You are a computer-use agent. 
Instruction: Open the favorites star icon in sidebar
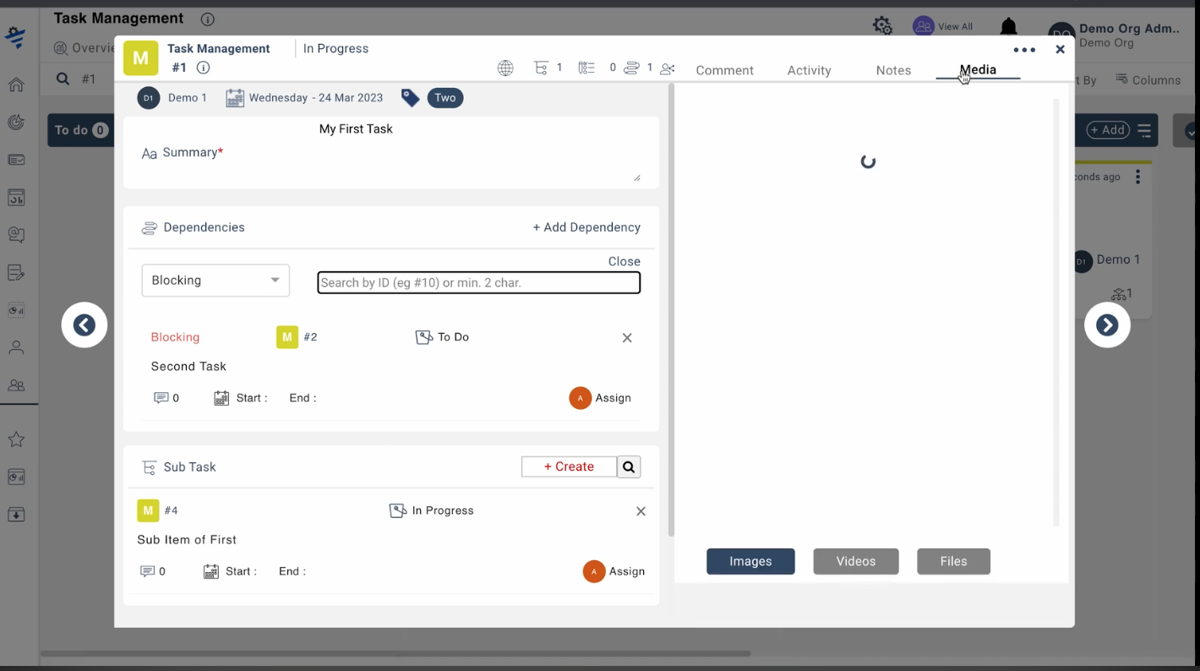click(16, 439)
